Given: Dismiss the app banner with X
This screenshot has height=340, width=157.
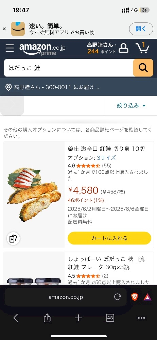Looking at the screenshot, I should click(x=4, y=29).
